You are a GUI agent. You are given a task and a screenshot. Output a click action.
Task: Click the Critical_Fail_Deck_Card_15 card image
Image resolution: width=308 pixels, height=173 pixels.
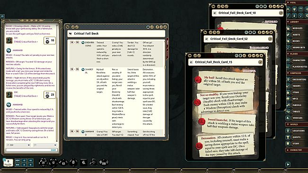226,113
